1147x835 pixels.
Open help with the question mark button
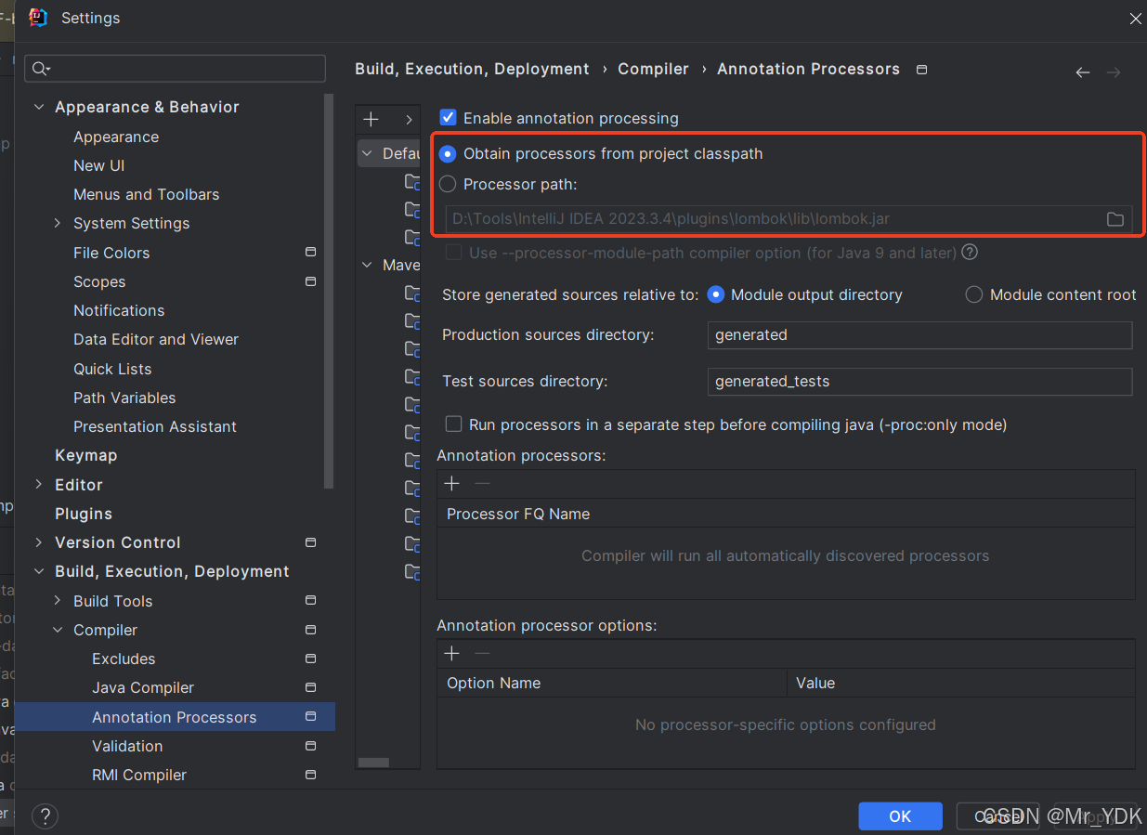[x=45, y=816]
